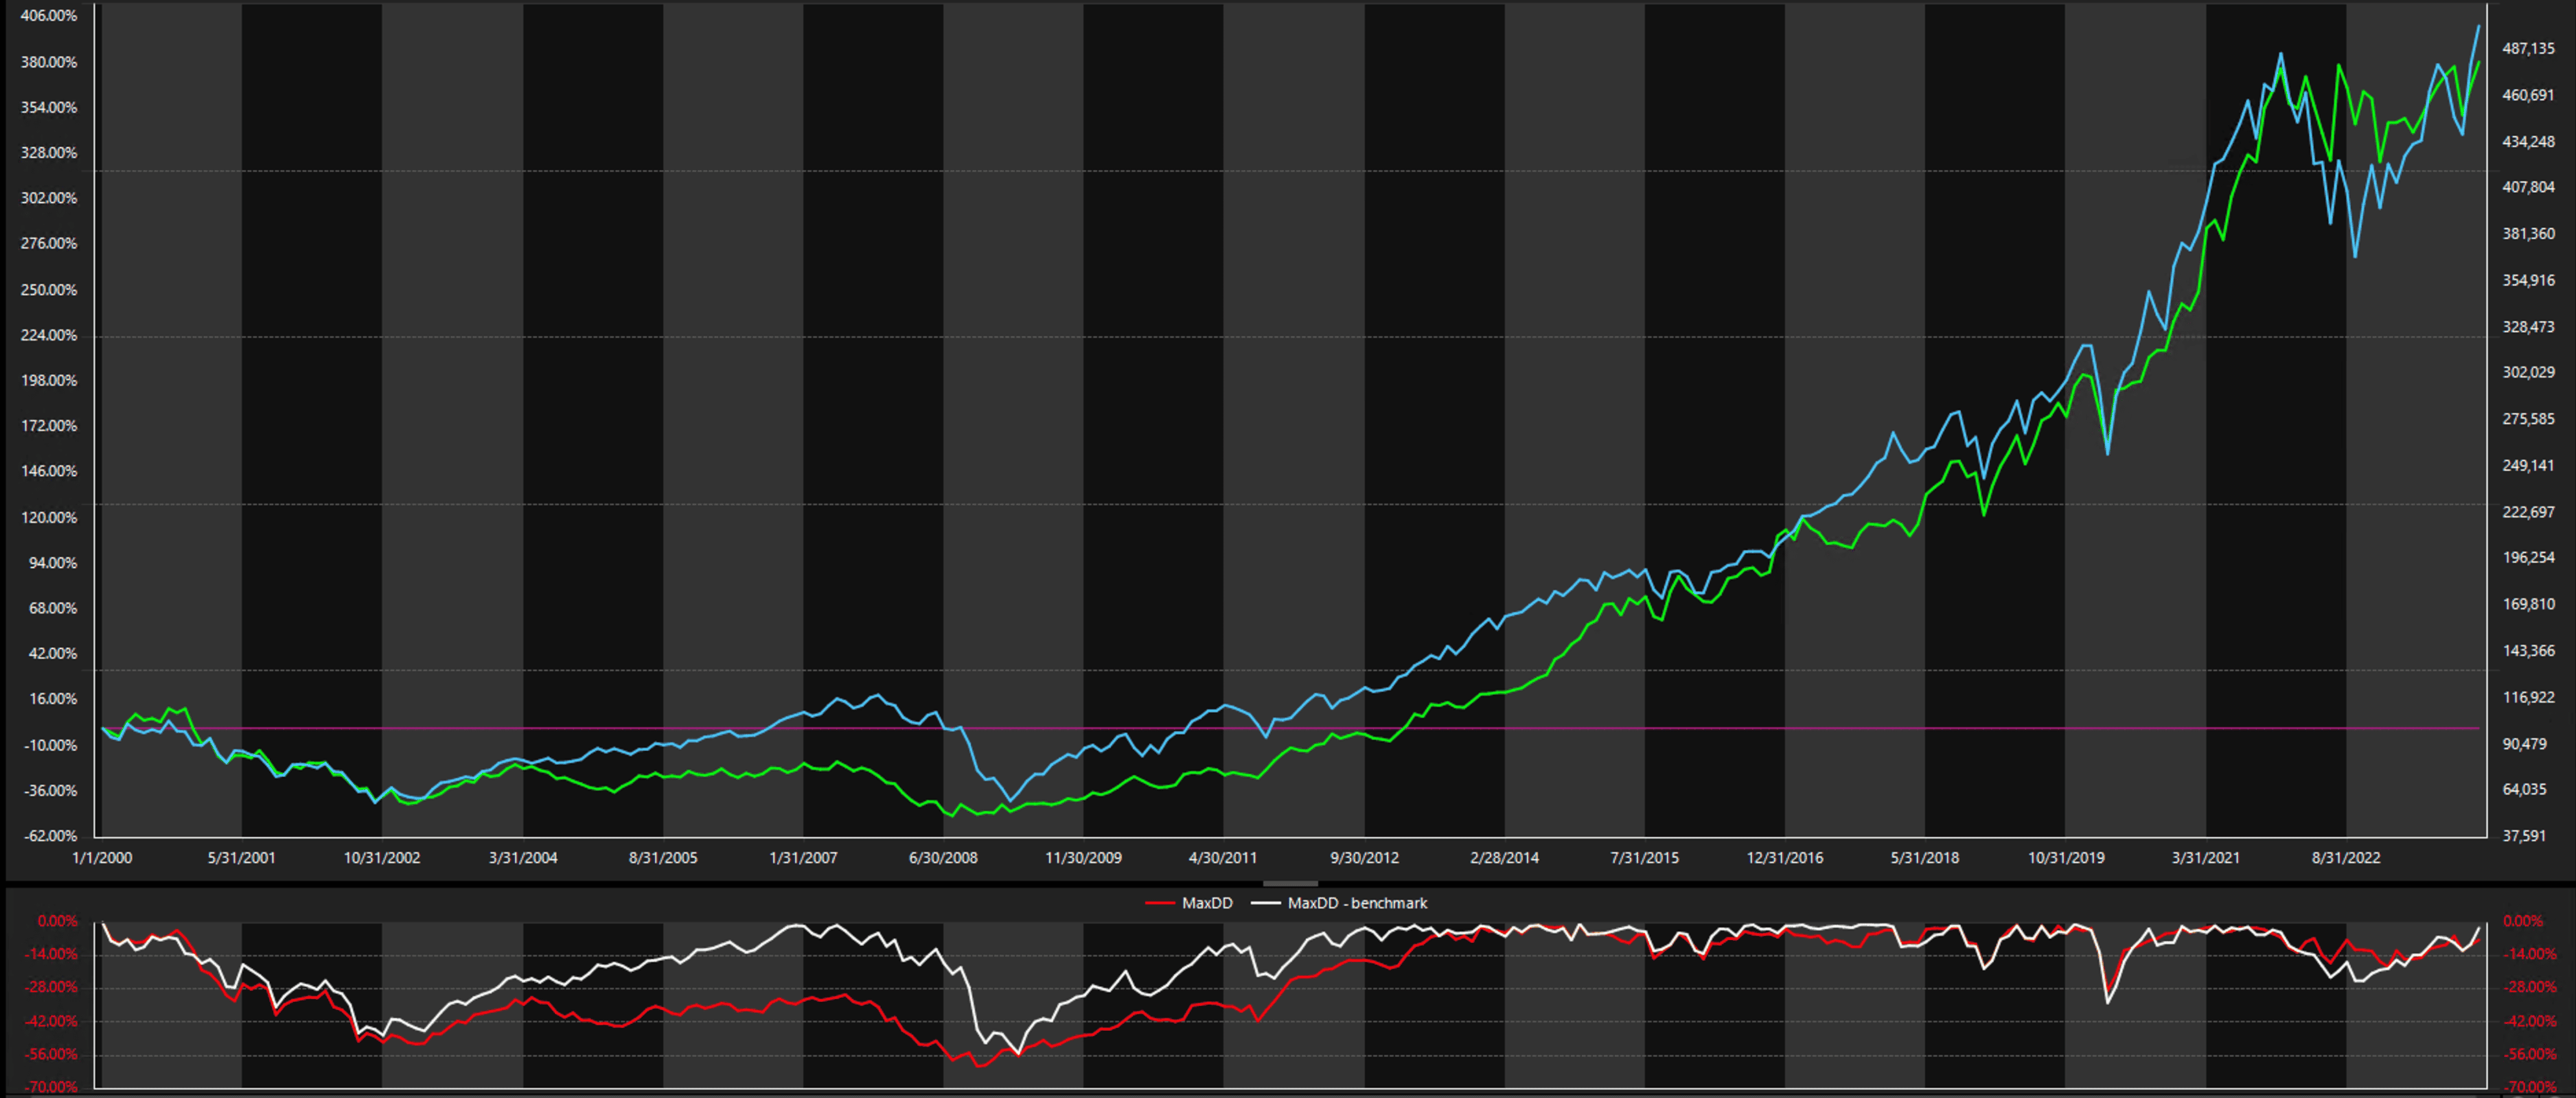Image resolution: width=2576 pixels, height=1098 pixels.
Task: Click the 460,691 equity axis value
Action: [2528, 96]
